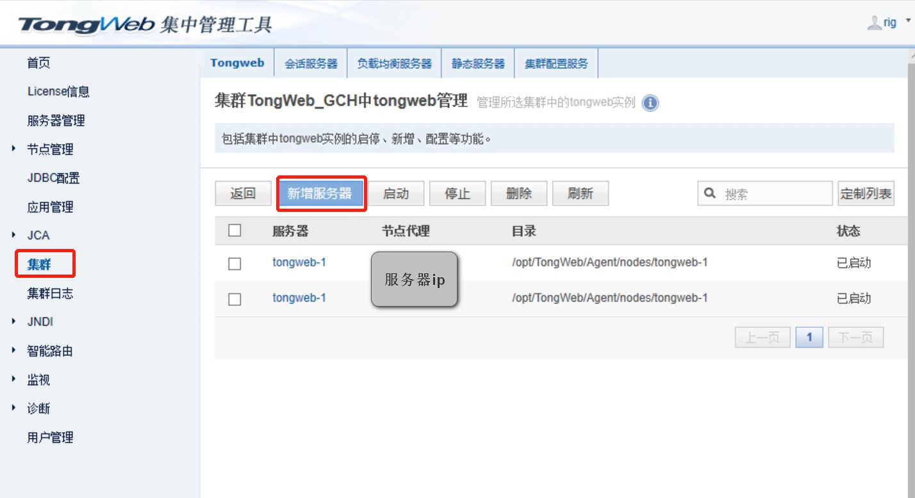Screen dimensions: 915x498
Task: Click the 服务器 column header
Action: tap(290, 231)
